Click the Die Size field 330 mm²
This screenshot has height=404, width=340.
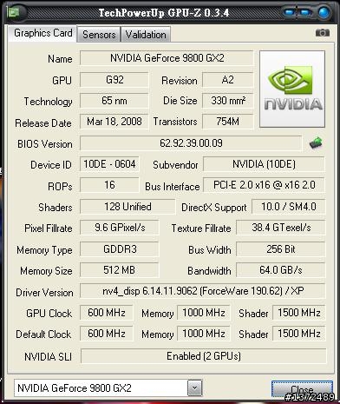pyautogui.click(x=228, y=101)
